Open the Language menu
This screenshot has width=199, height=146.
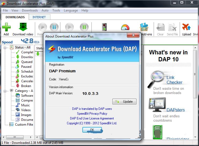coord(71,10)
